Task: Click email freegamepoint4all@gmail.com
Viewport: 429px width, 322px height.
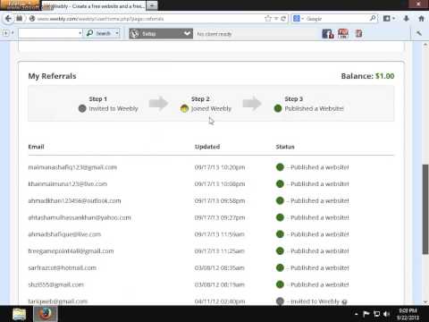Action: [71, 251]
